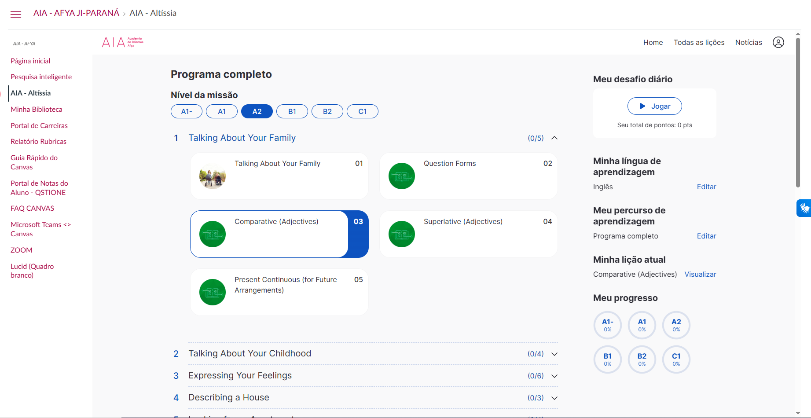Select the C1 mission level
The image size is (811, 418).
point(363,111)
